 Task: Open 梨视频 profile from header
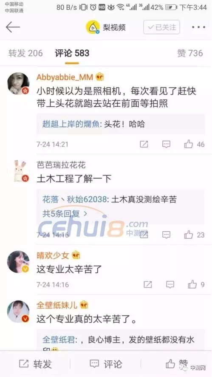click(106, 27)
